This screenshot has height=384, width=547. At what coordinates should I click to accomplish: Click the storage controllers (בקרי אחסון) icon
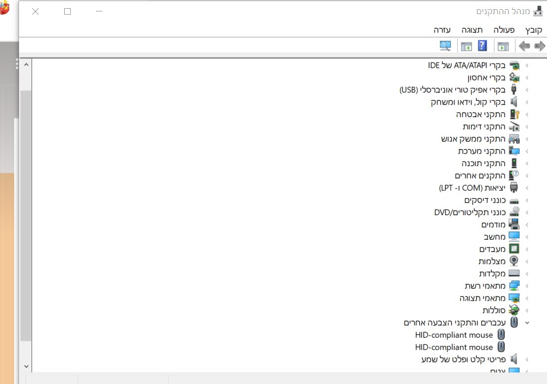pos(514,77)
